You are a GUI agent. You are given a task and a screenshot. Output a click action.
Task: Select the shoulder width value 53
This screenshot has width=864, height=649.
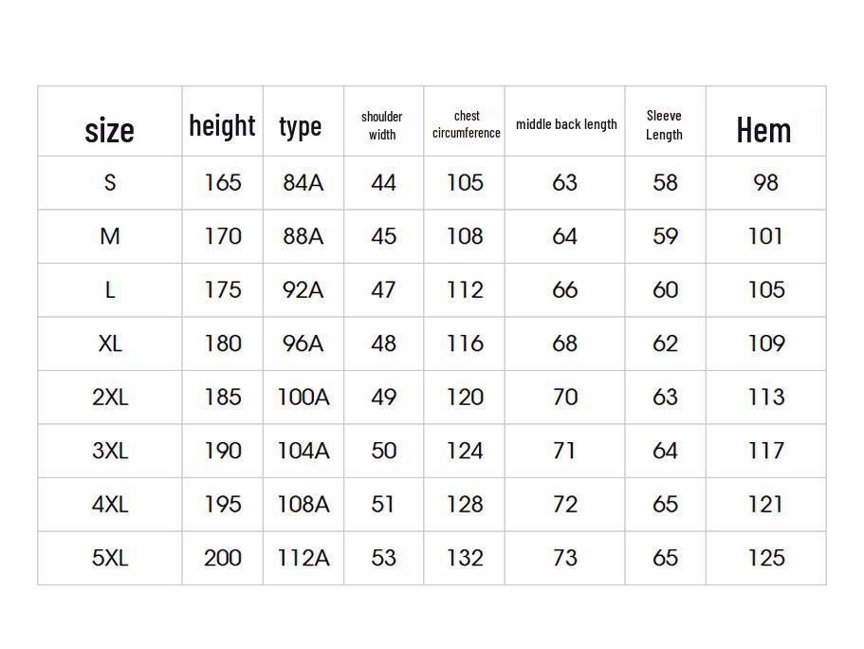(383, 558)
